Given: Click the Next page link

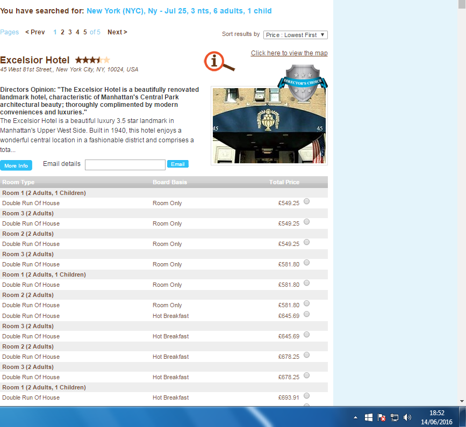Looking at the screenshot, I should coord(117,32).
